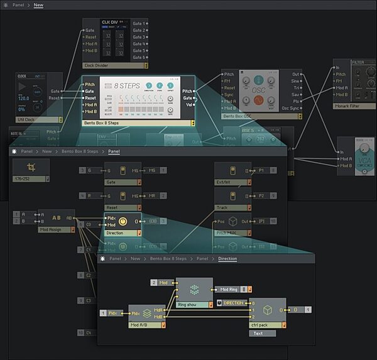This screenshot has width=377, height=360.
Task: Click the fourth pitch slider on 8 Steps
Action: pos(138,99)
